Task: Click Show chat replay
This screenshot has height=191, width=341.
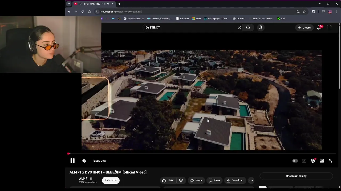Action: point(296,176)
